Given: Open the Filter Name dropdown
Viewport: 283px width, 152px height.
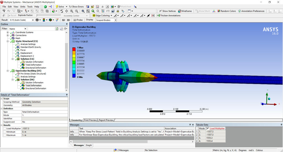Looking at the screenshot, I should (25, 29).
